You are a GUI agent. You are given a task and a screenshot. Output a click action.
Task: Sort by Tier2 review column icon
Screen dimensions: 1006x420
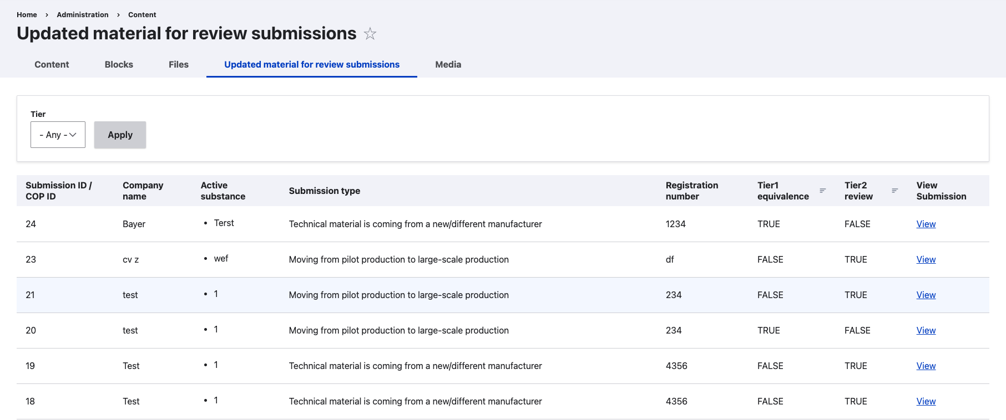tap(894, 191)
